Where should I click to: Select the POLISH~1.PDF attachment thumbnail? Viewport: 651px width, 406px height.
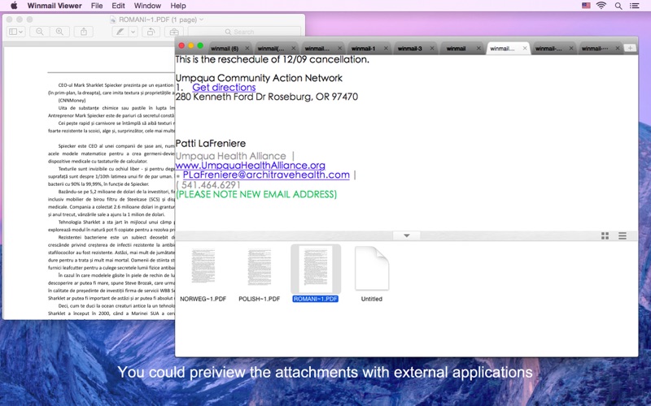point(259,267)
